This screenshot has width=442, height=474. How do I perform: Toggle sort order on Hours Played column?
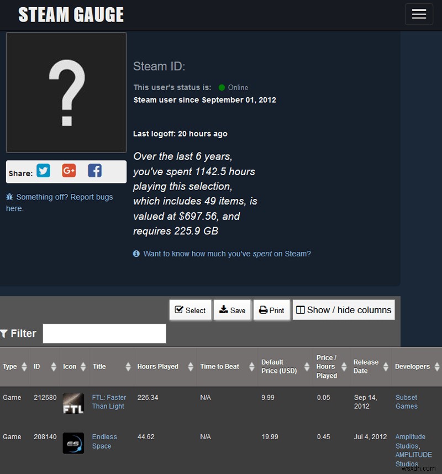point(191,367)
